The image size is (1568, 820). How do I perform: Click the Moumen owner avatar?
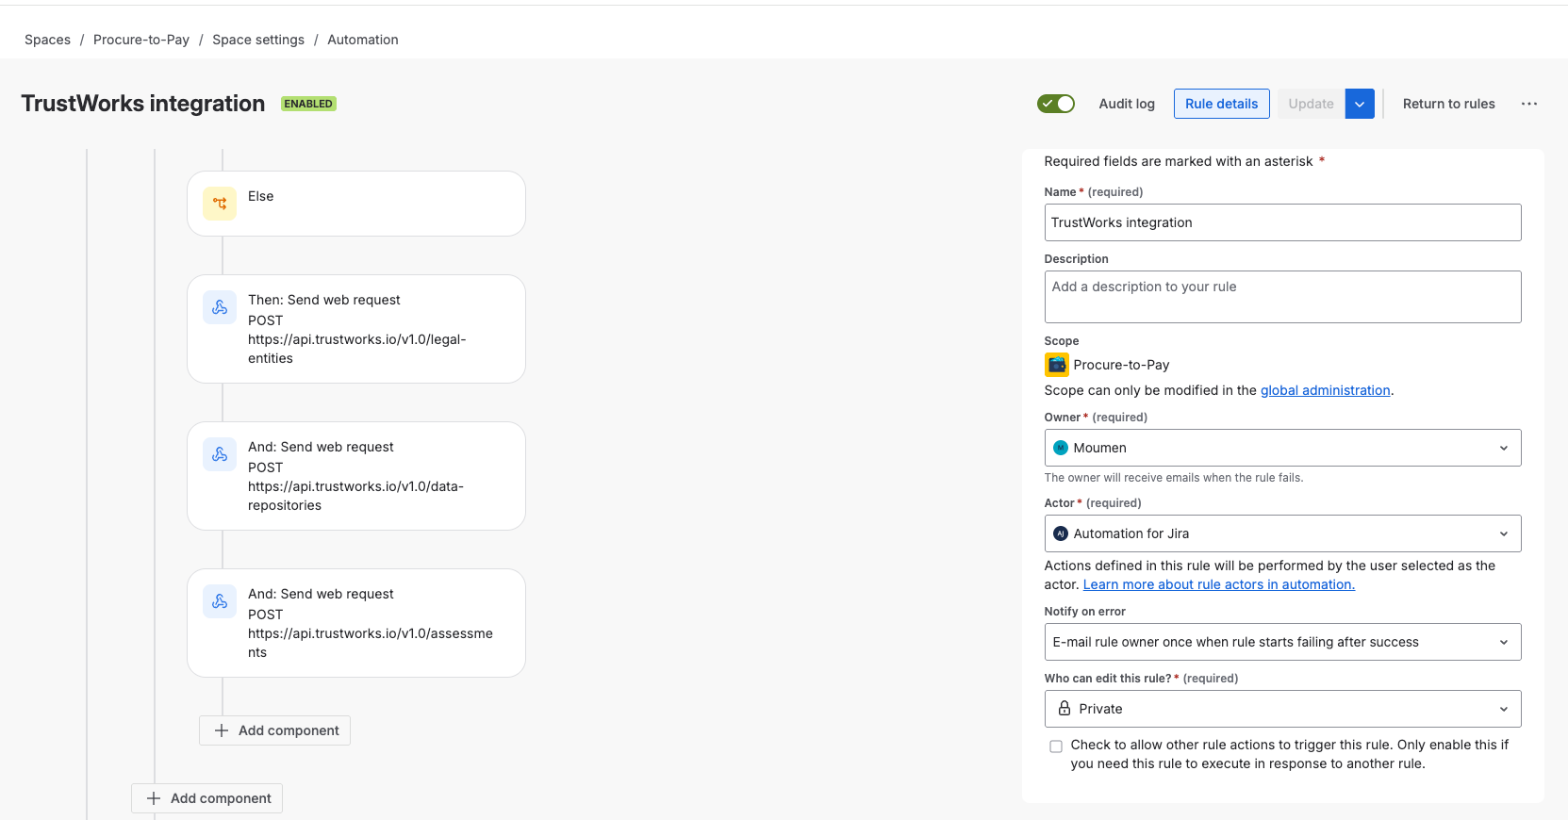1061,448
